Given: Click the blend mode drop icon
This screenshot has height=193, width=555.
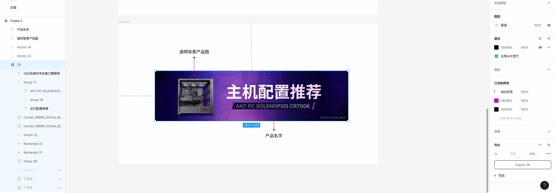Looking at the screenshot, I should tap(496, 25).
